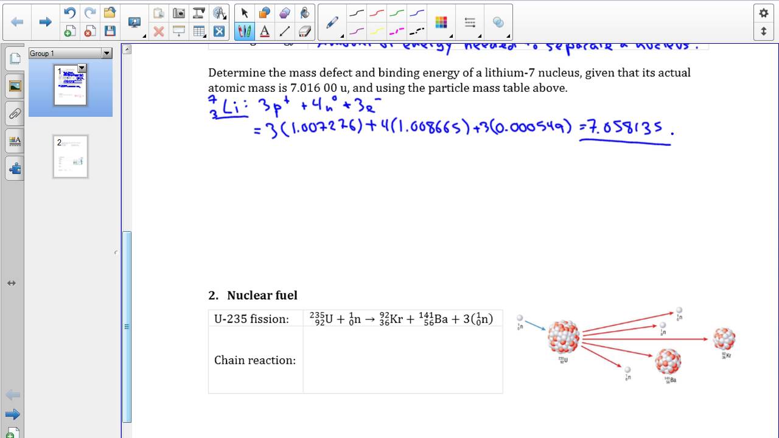The height and width of the screenshot is (438, 779).
Task: Open the toolbar customize gear
Action: pos(764,13)
